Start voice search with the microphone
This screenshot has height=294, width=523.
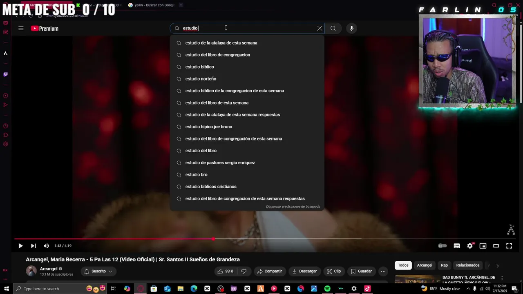351,28
